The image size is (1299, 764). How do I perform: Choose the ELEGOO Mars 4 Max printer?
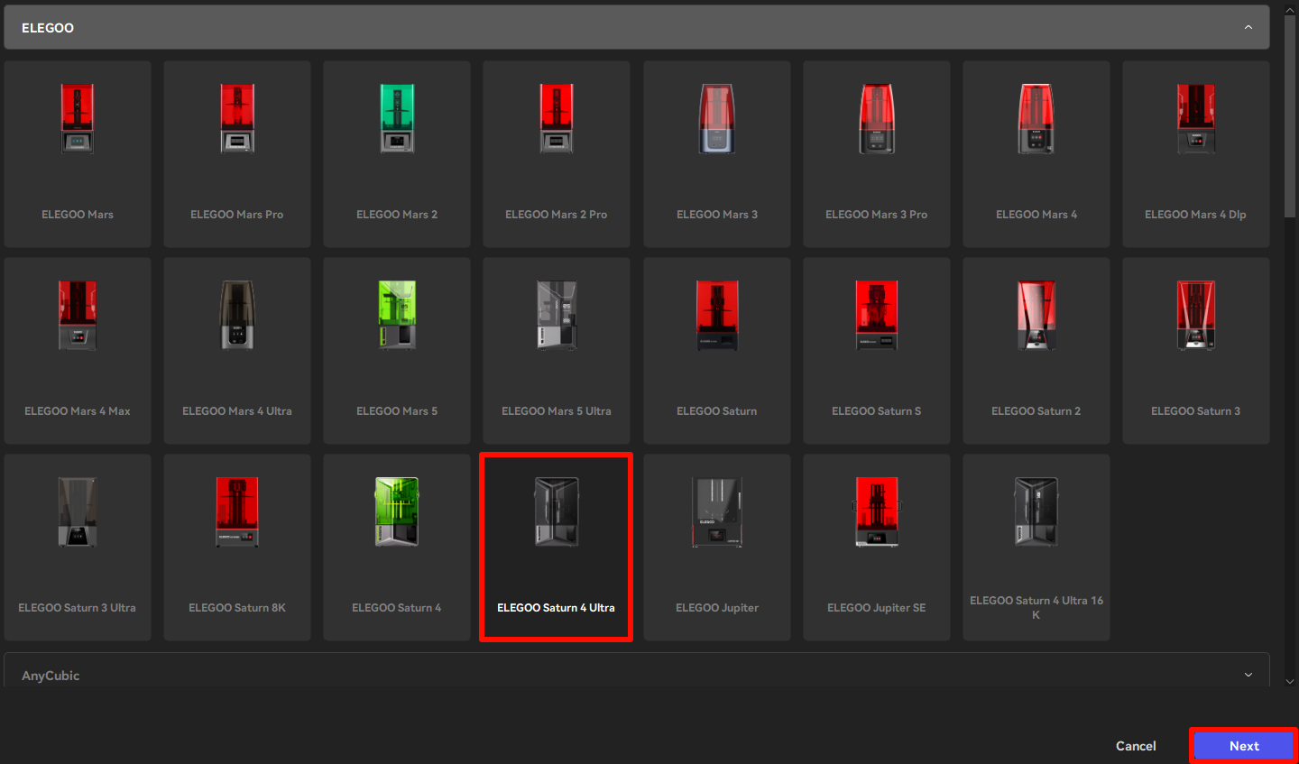click(x=78, y=351)
